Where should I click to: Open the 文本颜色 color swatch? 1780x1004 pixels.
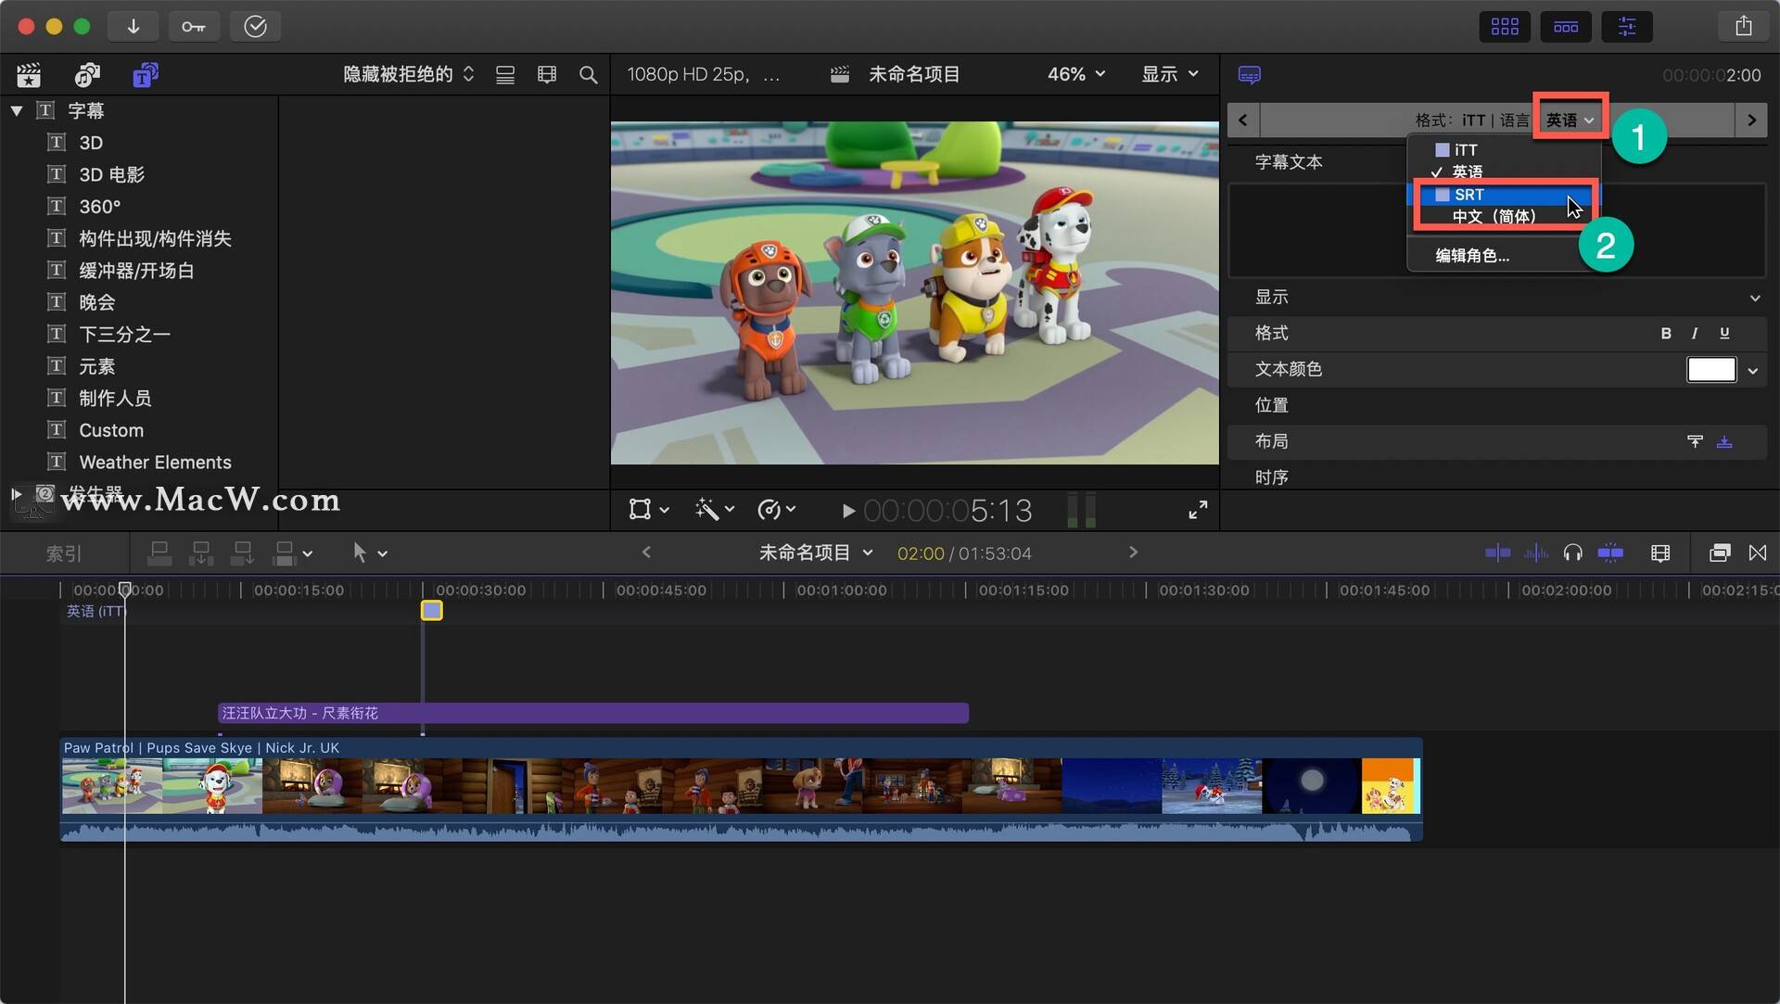click(x=1710, y=369)
